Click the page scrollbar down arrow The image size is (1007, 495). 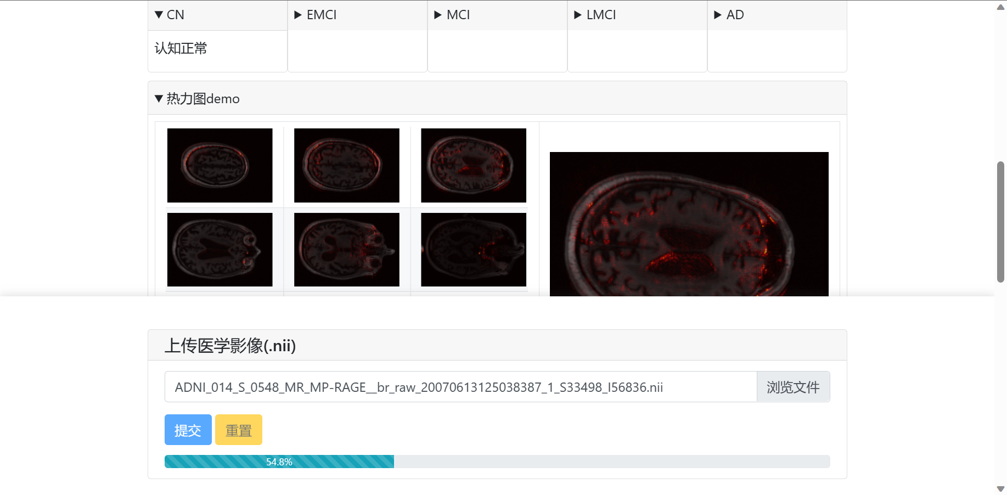click(1000, 488)
